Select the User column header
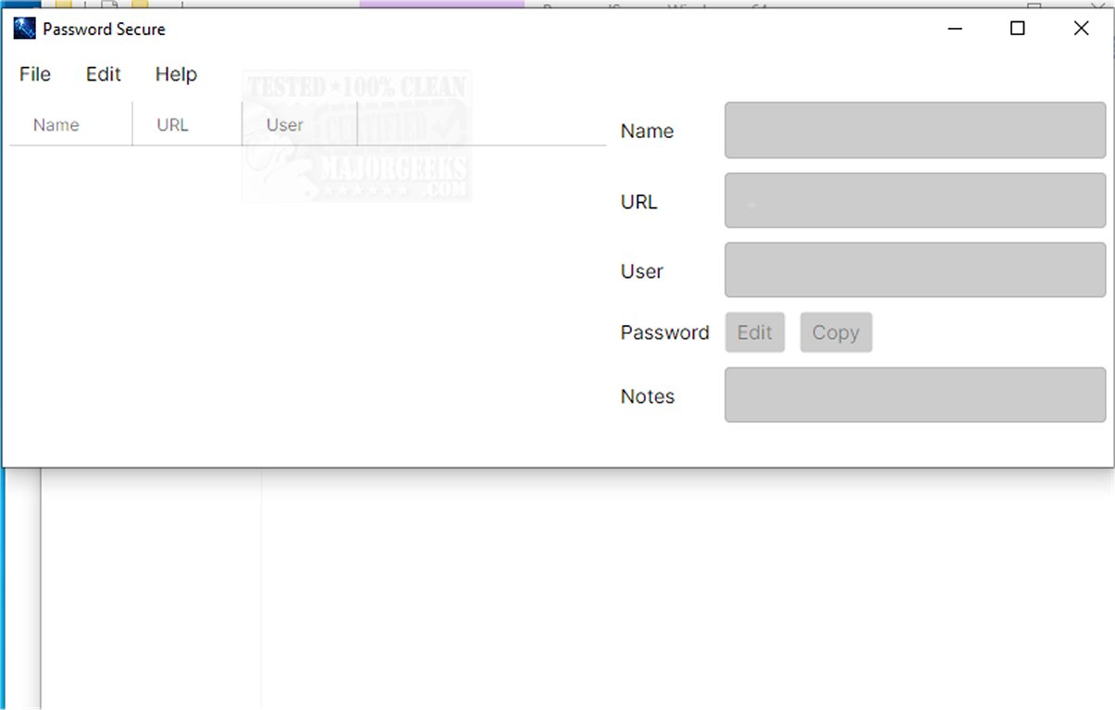Viewport: 1115px width, 710px height. [285, 125]
